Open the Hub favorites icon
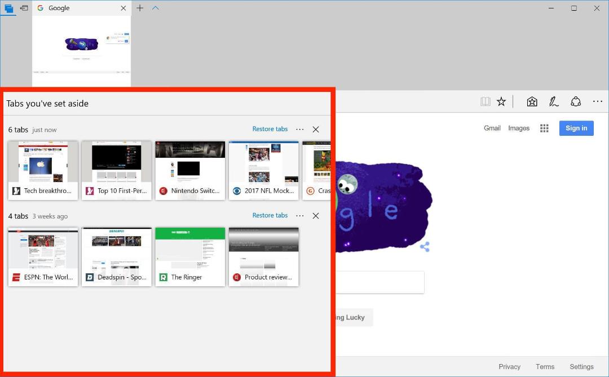 click(532, 102)
